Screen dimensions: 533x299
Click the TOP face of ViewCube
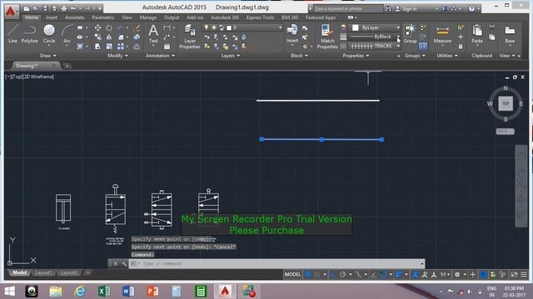pos(506,103)
